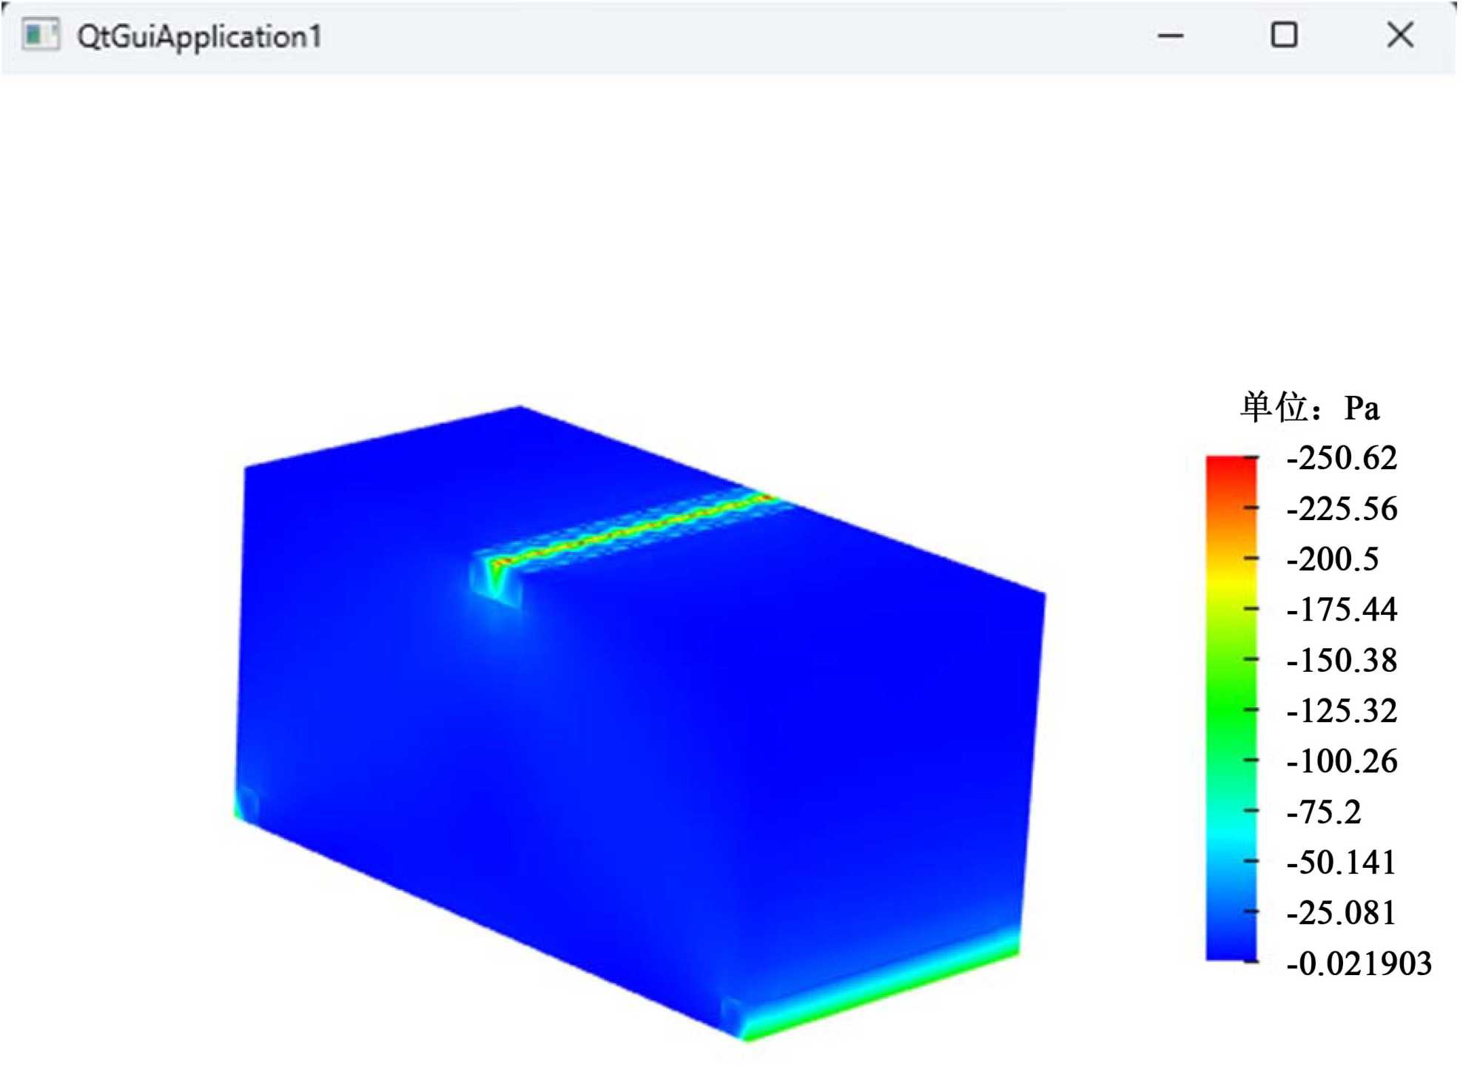Screen dimensions: 1480x1089
Task: Close the QtGuiApplication1 window
Action: (x=1399, y=35)
